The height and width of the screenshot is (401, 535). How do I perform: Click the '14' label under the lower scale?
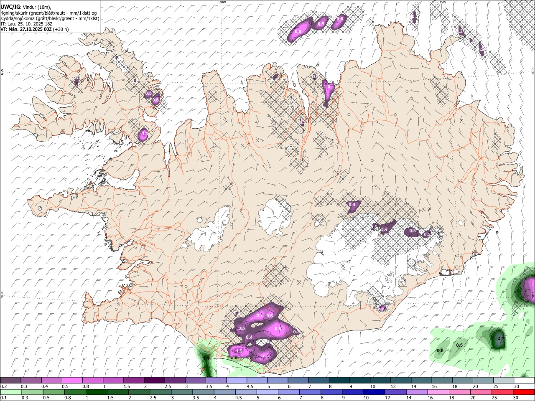[410, 398]
